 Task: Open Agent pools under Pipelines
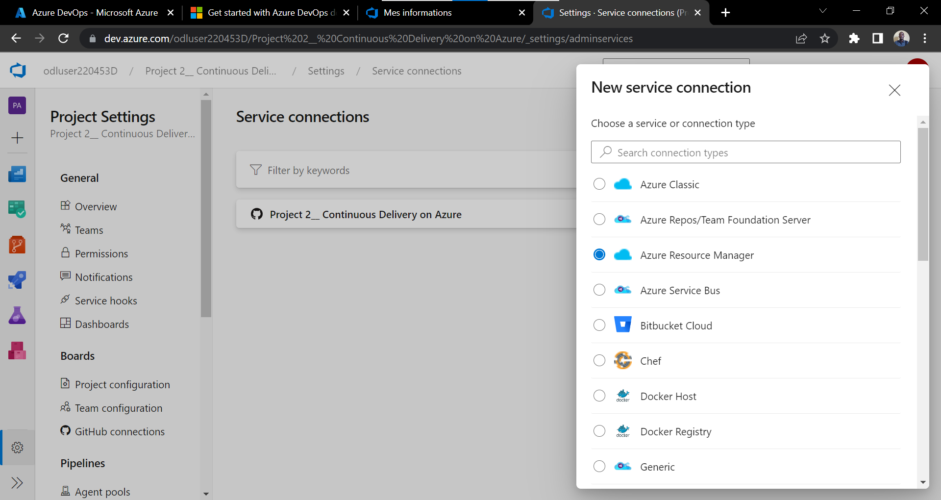(102, 491)
